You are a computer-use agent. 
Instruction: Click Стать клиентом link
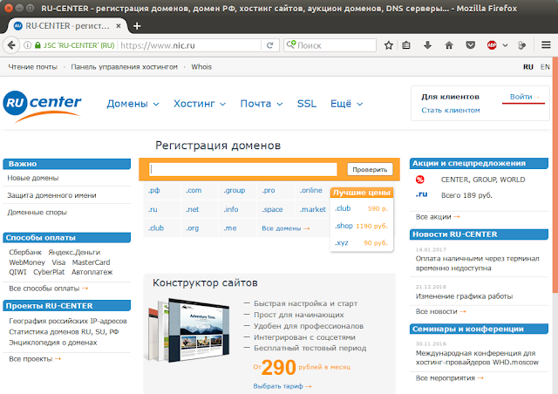click(x=451, y=111)
